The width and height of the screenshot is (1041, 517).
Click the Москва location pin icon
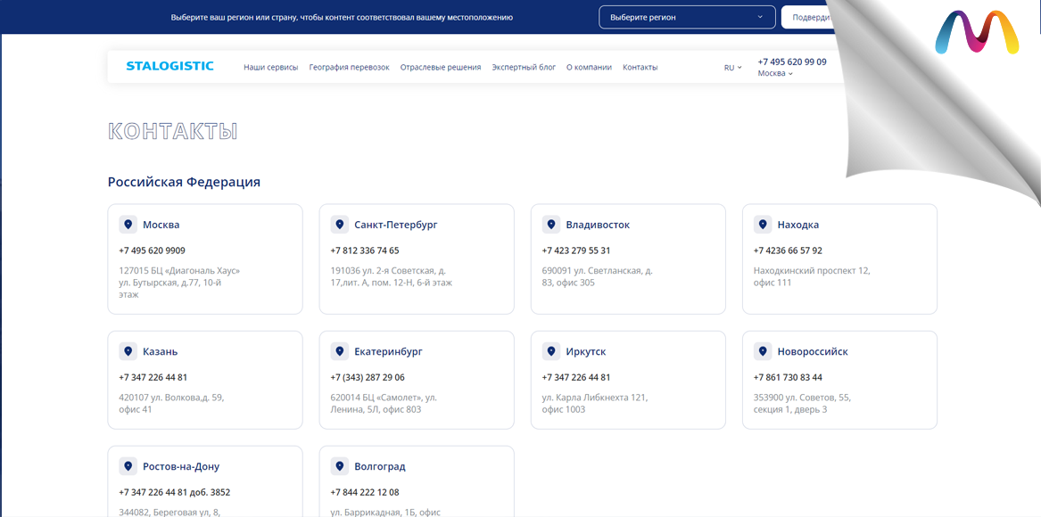click(x=128, y=225)
